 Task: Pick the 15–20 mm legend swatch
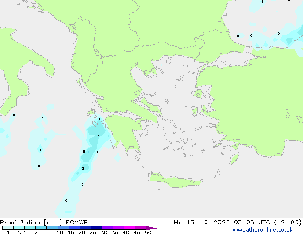tap(75, 228)
